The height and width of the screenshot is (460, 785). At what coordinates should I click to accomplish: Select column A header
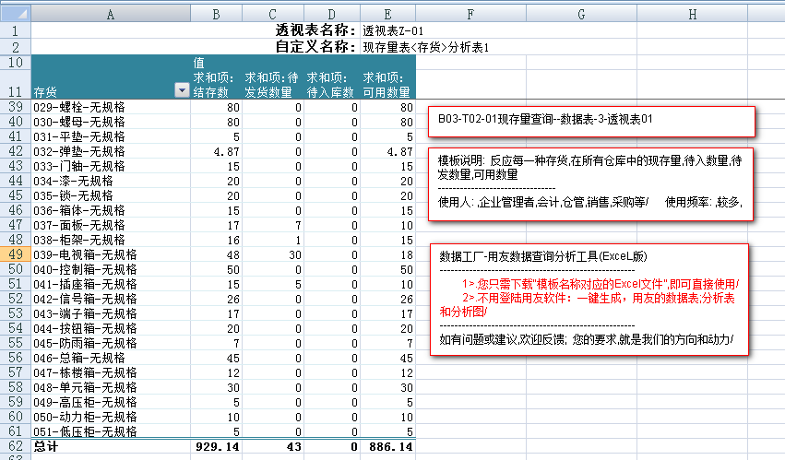click(111, 14)
